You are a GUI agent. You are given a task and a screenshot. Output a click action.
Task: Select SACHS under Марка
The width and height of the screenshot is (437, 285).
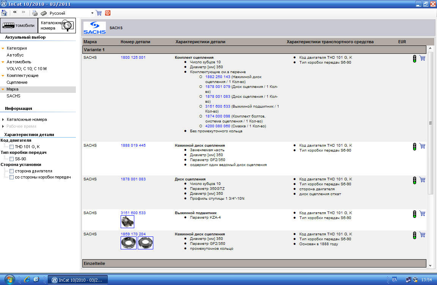pyautogui.click(x=13, y=96)
